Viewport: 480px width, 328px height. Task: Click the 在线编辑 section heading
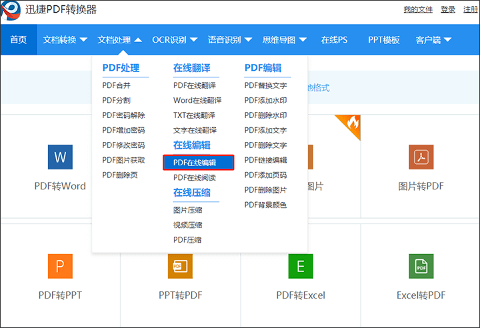192,145
